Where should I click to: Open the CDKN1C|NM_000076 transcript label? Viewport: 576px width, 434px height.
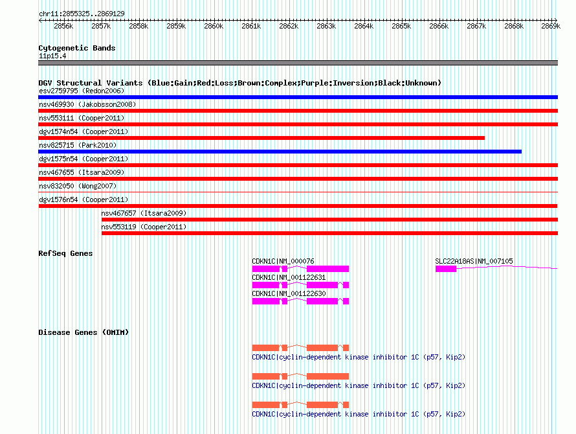[283, 261]
